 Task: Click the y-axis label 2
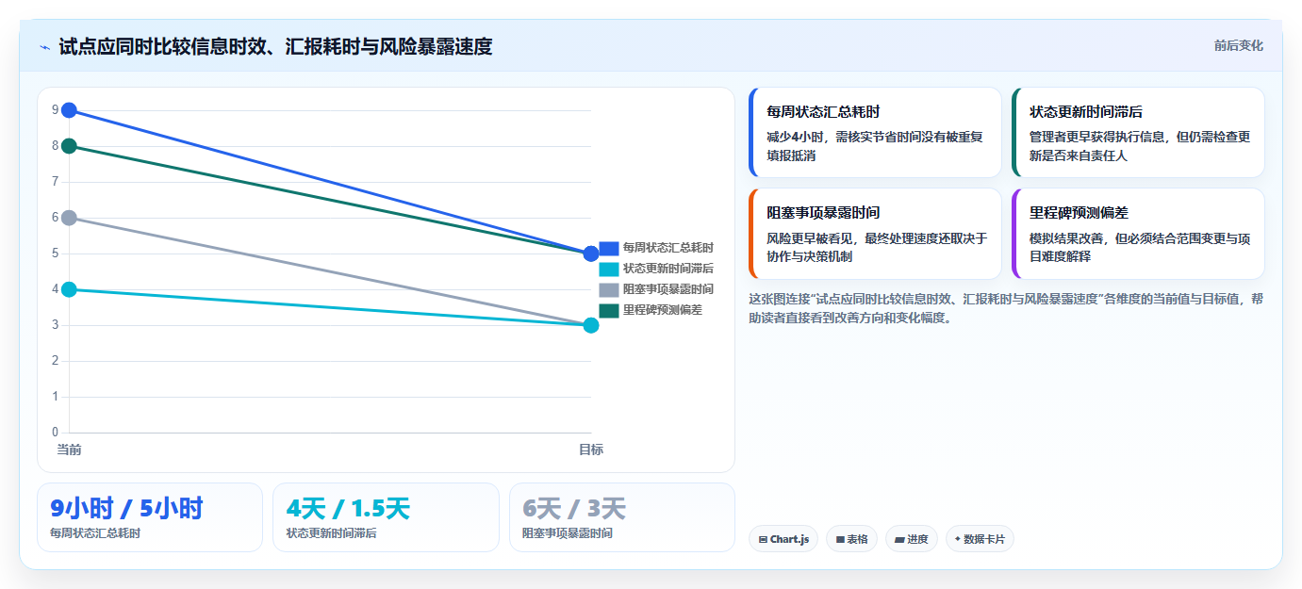pyautogui.click(x=56, y=361)
